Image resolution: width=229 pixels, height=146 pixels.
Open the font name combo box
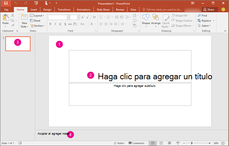click(59, 17)
